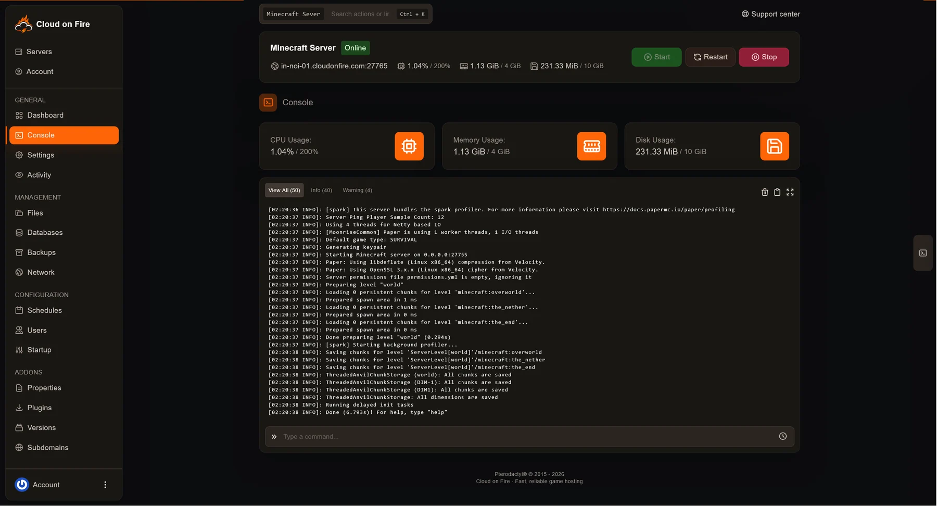Open the Versions addon page
This screenshot has height=506, width=937.
[64, 427]
